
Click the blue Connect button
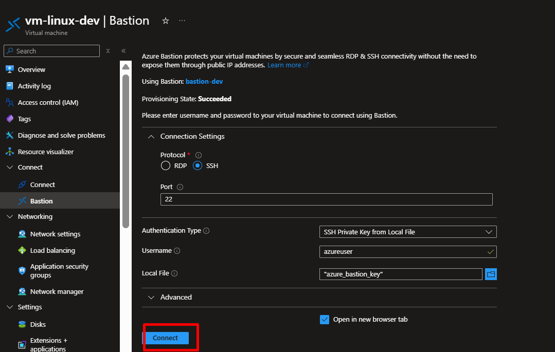tap(165, 338)
